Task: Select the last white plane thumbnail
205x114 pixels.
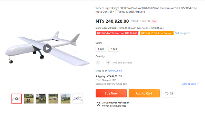Action: [x=78, y=99]
